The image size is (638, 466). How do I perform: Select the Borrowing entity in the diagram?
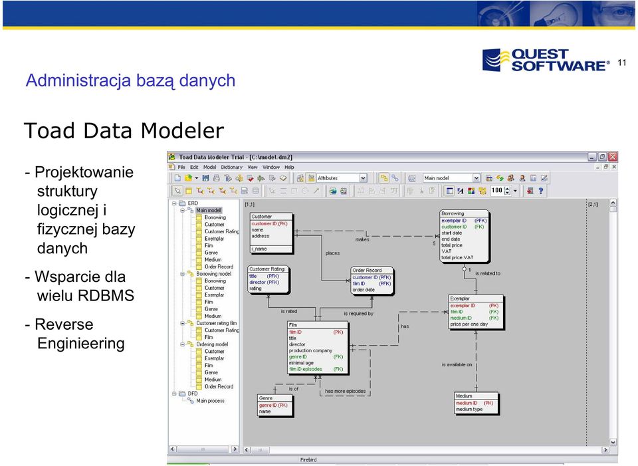(465, 236)
